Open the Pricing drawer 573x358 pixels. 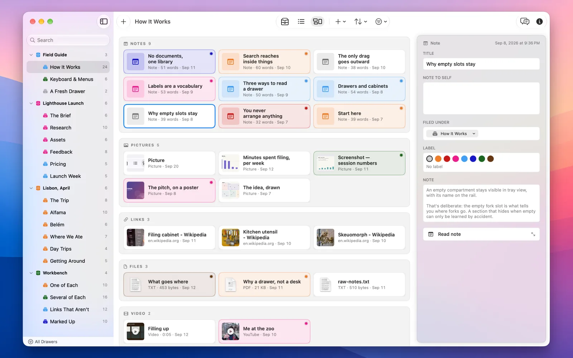(68, 164)
